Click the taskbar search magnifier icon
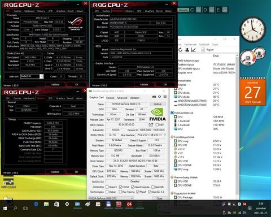This screenshot has height=217, width=271. tap(15, 208)
